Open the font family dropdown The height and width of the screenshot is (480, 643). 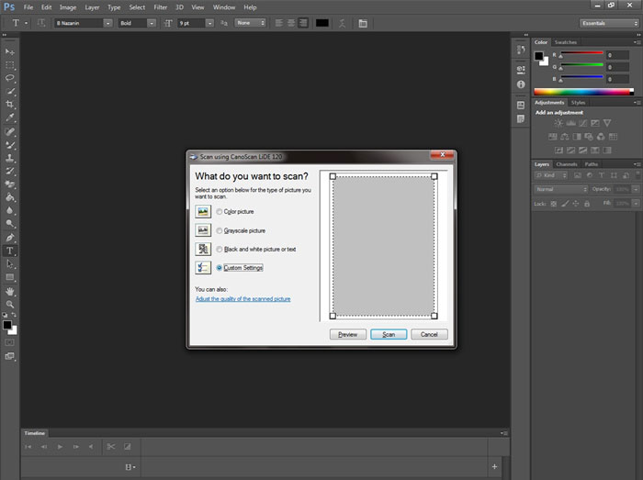point(107,23)
